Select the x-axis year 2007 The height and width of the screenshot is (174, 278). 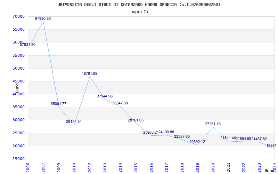tap(43, 168)
